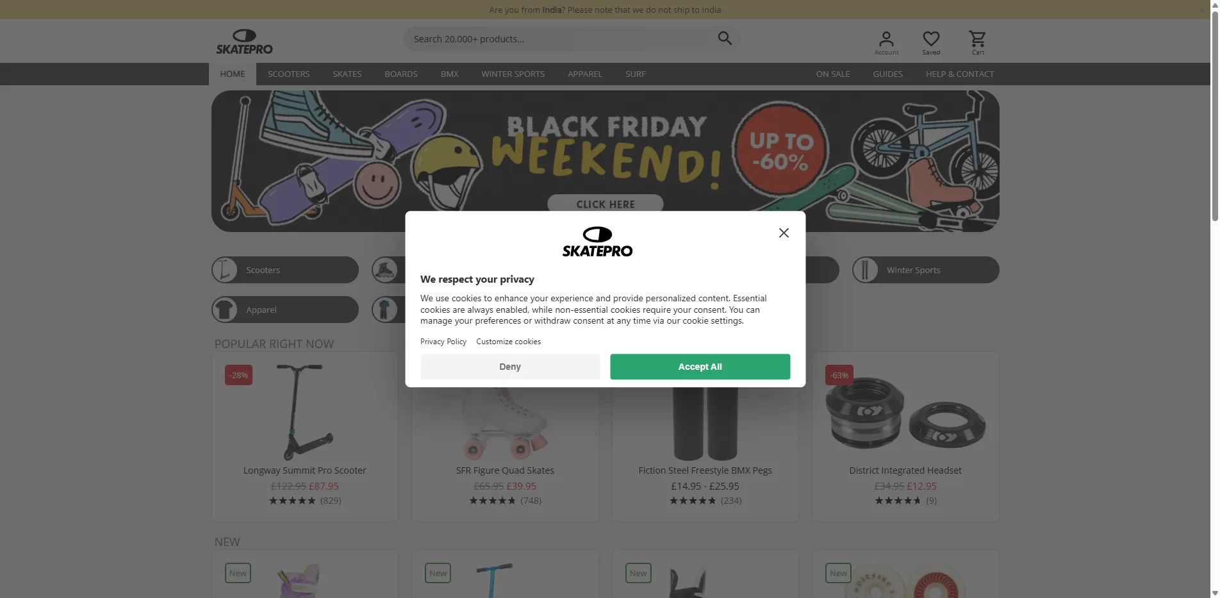Select the Apparel t-shirt category pill

(285, 310)
